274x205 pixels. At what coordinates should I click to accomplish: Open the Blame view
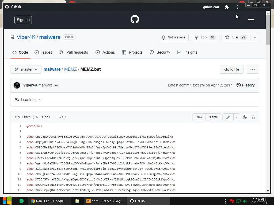213,117
